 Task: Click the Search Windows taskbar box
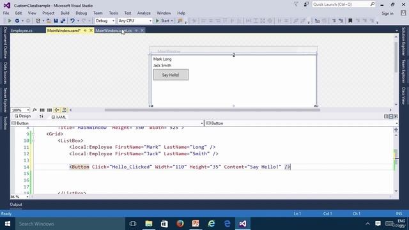pos(70,224)
